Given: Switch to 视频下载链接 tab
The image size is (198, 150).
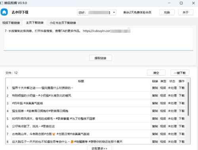Looking at the screenshot, I should pyautogui.click(x=11, y=23).
